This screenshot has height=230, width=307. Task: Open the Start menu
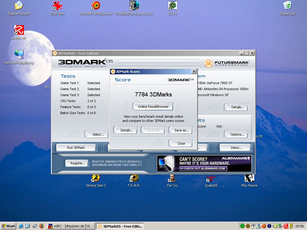[8, 226]
